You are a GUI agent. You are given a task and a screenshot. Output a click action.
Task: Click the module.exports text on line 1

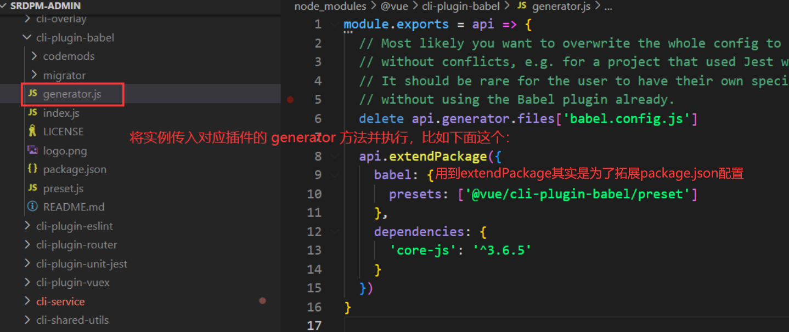396,25
